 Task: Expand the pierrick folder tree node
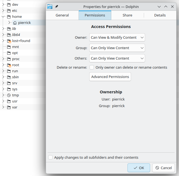[x=9, y=23]
